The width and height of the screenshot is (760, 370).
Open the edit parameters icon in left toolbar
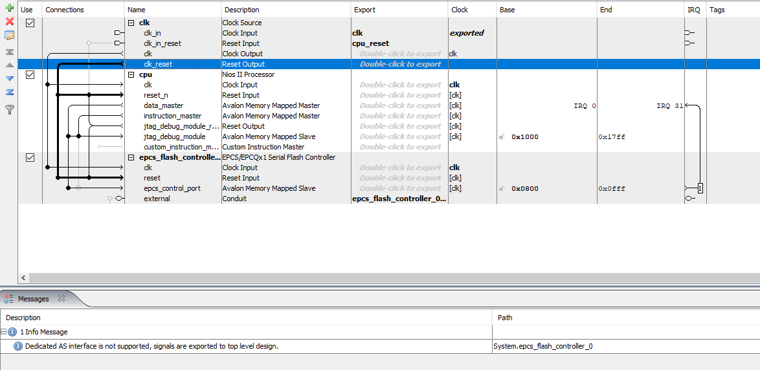pyautogui.click(x=9, y=36)
